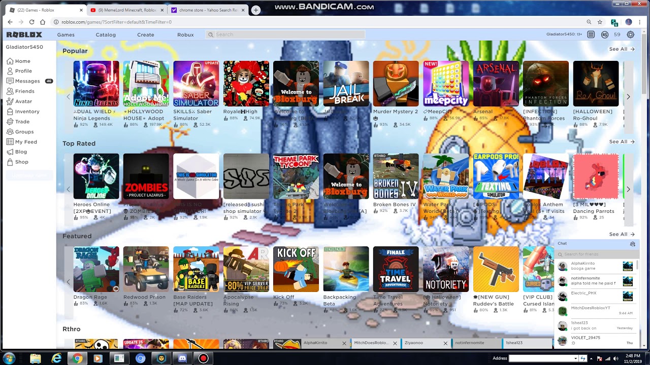The image size is (650, 365).
Task: Open the Saber Simulator thumbnail
Action: pyautogui.click(x=196, y=84)
